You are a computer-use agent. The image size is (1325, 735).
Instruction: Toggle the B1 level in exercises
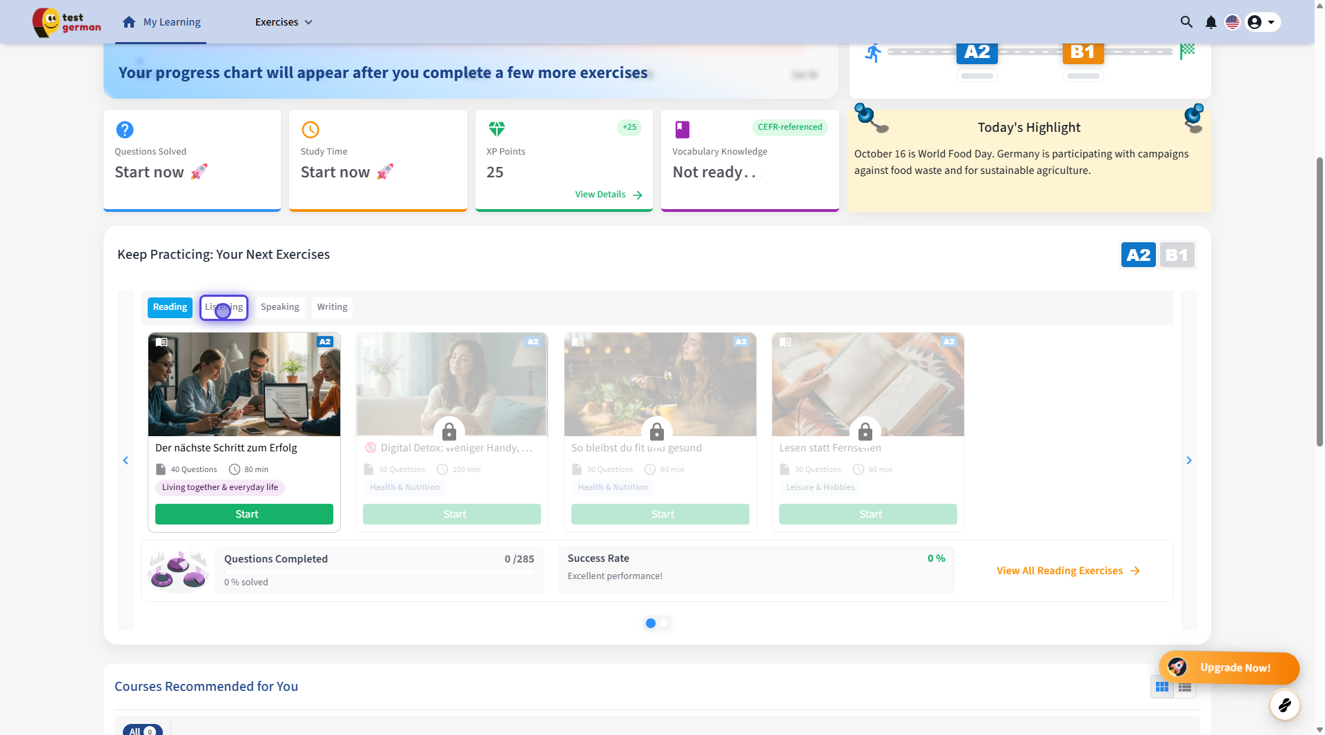(1177, 255)
